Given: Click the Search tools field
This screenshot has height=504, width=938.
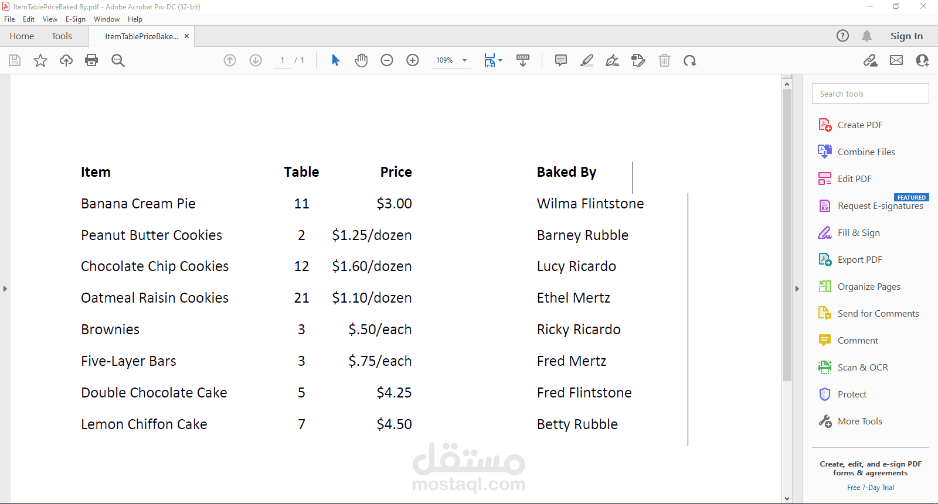Looking at the screenshot, I should [x=871, y=94].
